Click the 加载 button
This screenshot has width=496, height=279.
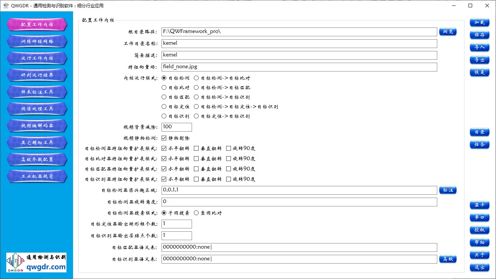coord(479,22)
